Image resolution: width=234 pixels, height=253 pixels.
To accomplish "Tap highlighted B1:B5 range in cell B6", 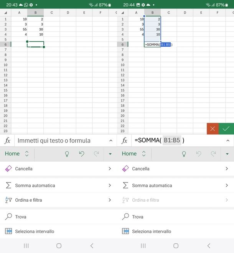I will [166, 44].
